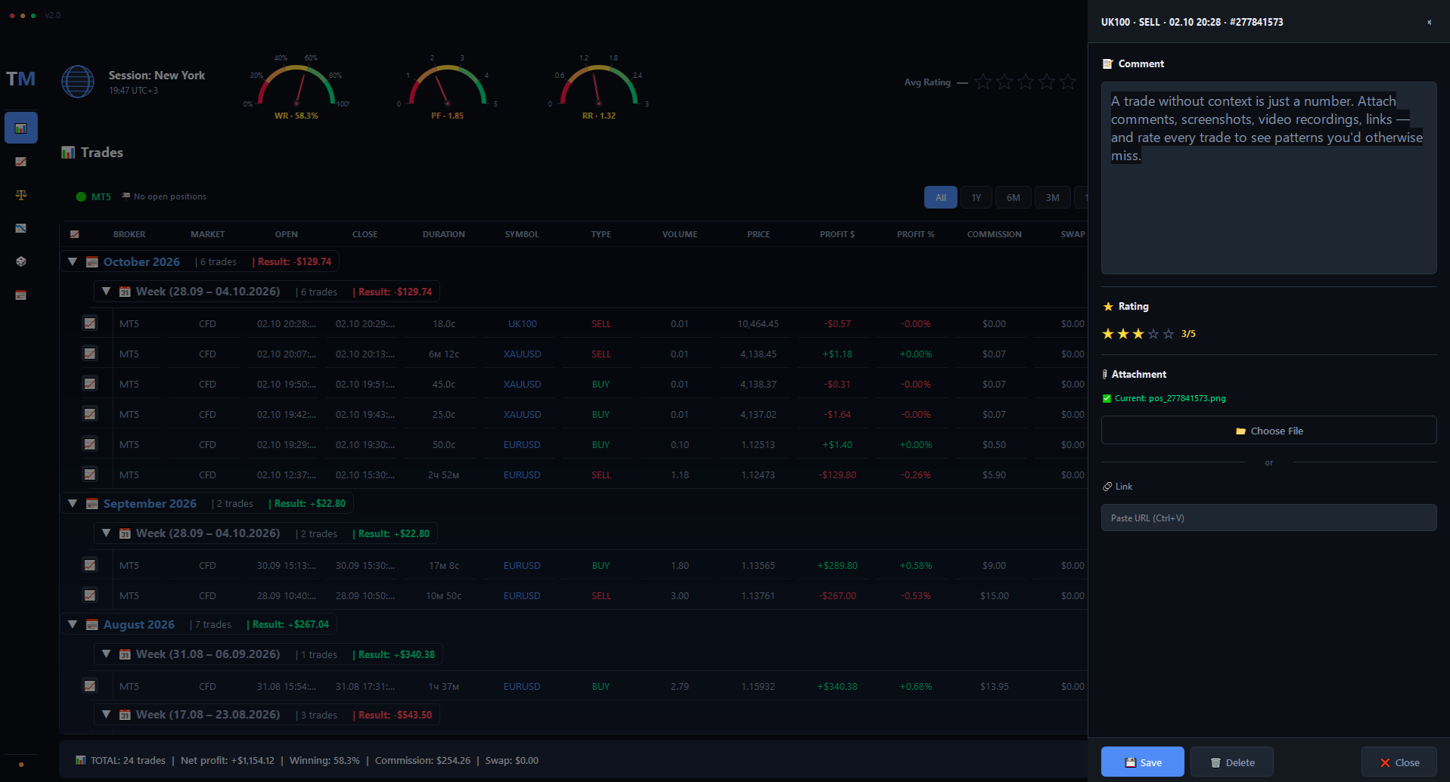Collapse the Week (31.08 – 06.09.2026) group
The image size is (1450, 782).
[x=106, y=654]
